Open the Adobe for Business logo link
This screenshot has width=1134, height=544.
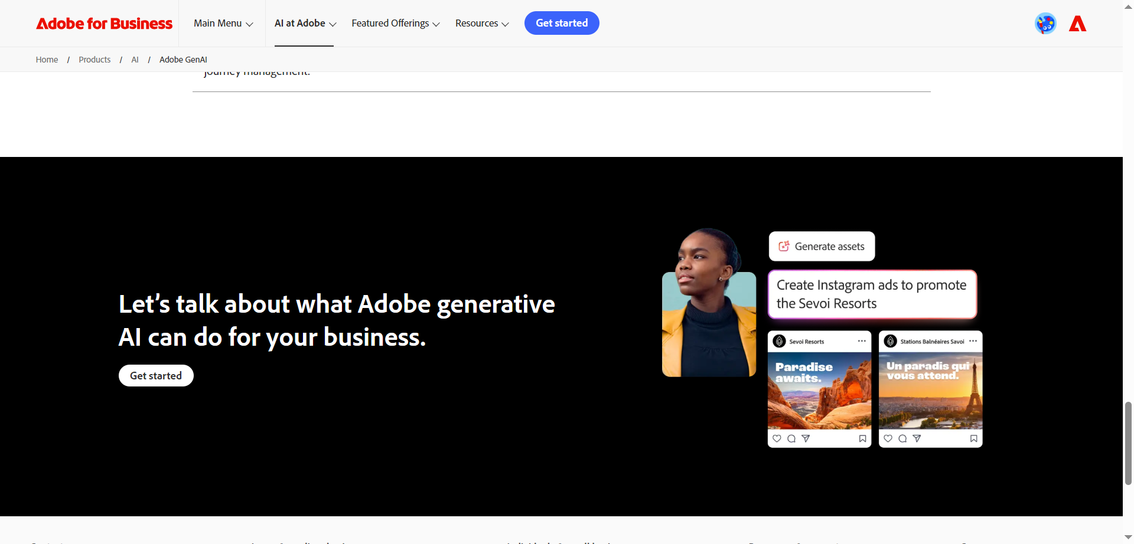(105, 24)
